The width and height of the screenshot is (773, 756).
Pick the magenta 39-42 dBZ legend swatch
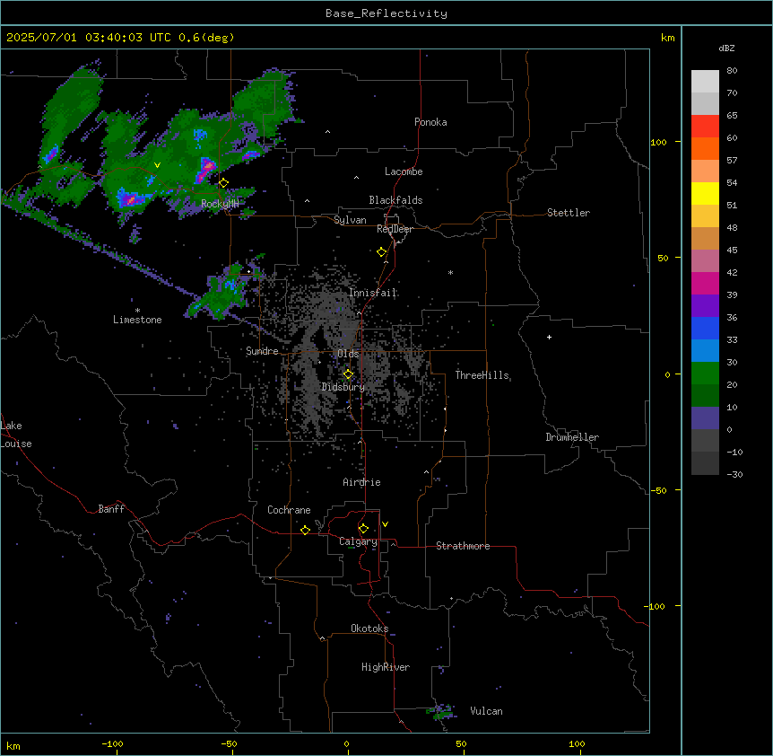point(705,284)
